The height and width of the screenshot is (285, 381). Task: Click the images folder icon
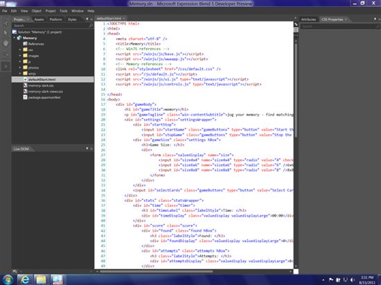coord(25,55)
